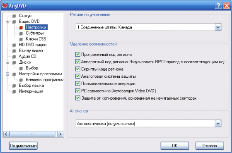
Task: Open the AI-сканер dropdown arrow
Action: click(218, 124)
